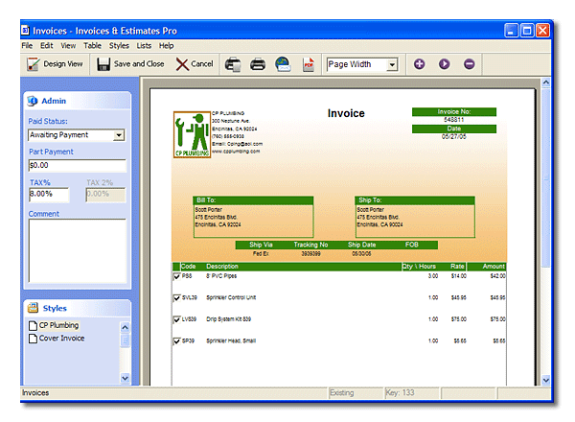The height and width of the screenshot is (422, 575).
Task: Click the purple minus button
Action: point(470,64)
